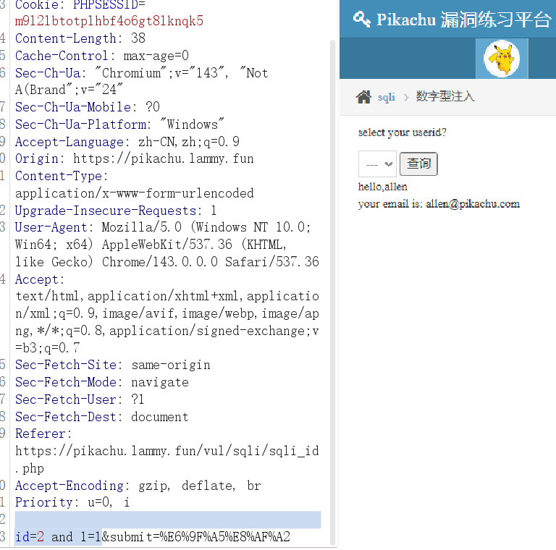Image resolution: width=556 pixels, height=550 pixels.
Task: Click the home icon in breadcrumb
Action: point(363,97)
